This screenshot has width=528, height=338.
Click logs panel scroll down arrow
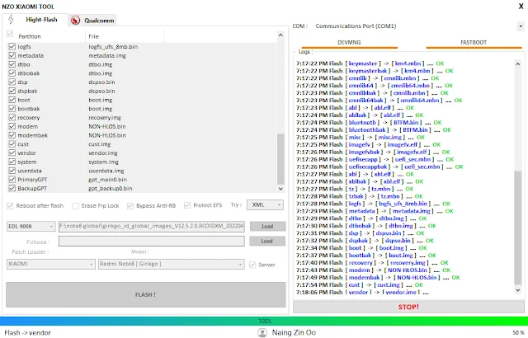tap(517, 289)
